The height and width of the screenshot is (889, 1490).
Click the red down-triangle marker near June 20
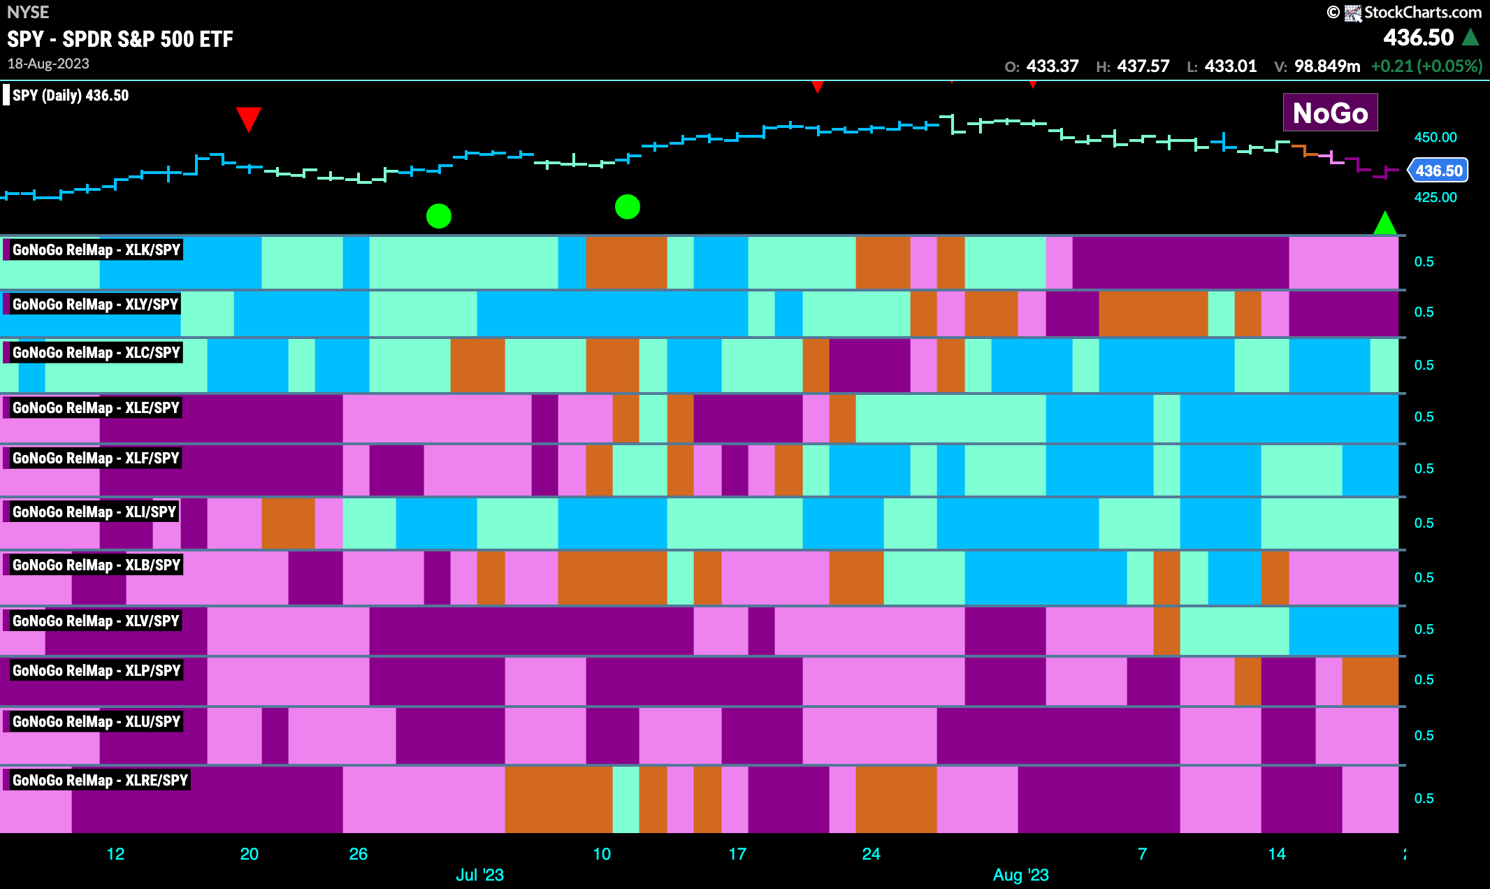[248, 119]
